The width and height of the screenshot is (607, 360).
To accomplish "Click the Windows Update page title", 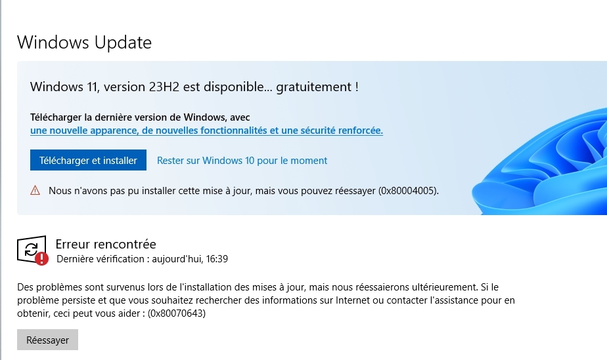I will 84,43.
